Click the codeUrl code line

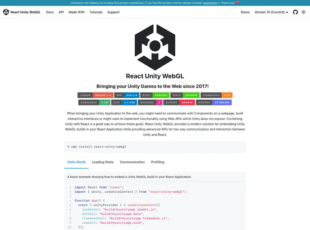coord(113,223)
